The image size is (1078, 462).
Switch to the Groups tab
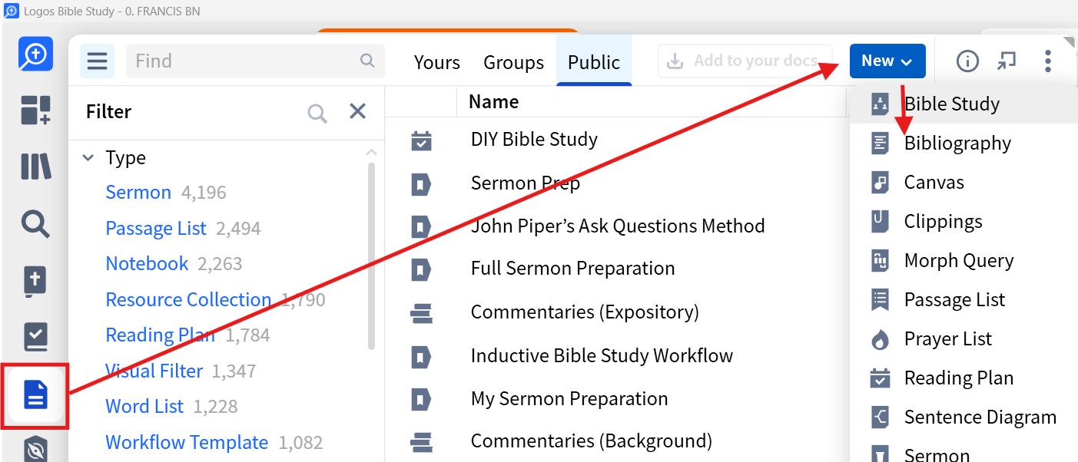click(x=513, y=62)
